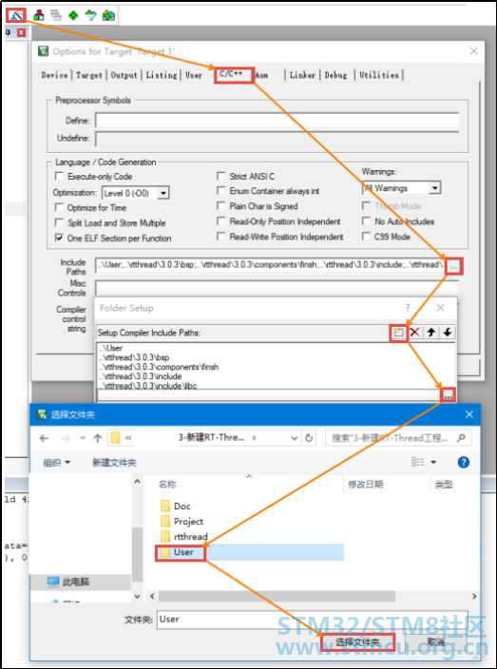Click the 选择文件夹 button
Image resolution: width=497 pixels, height=669 pixels.
(357, 642)
